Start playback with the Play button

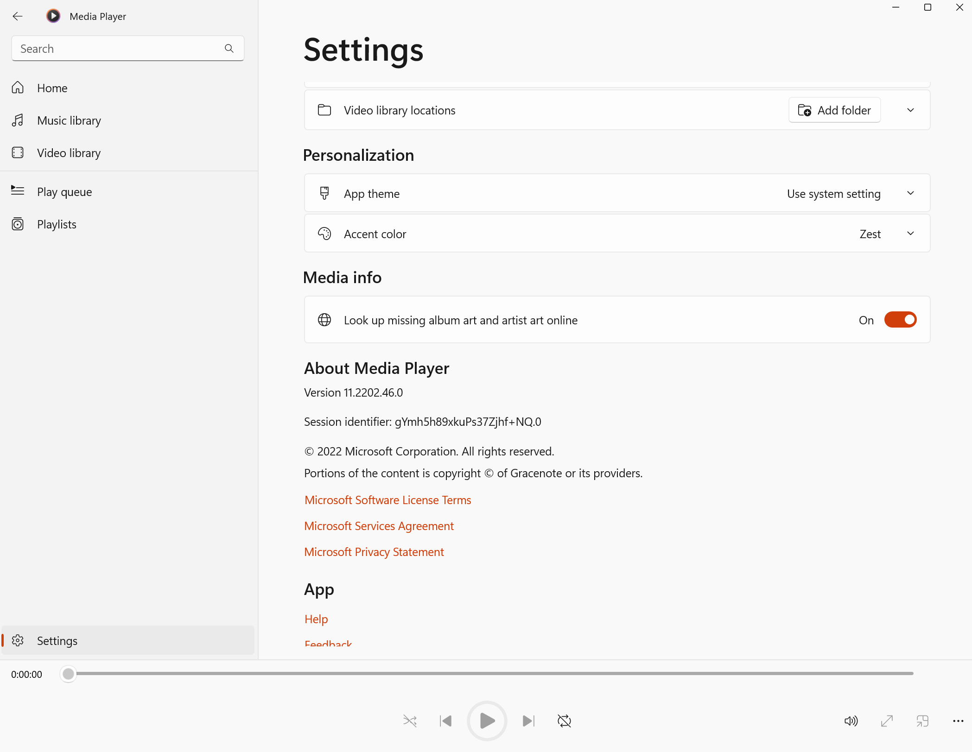pyautogui.click(x=487, y=721)
